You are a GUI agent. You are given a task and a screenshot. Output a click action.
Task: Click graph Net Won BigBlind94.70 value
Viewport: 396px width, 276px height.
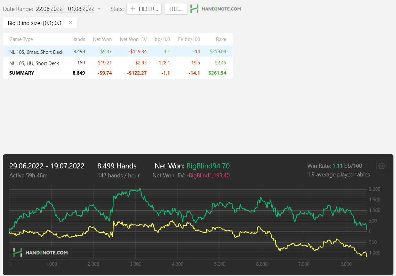(x=208, y=166)
